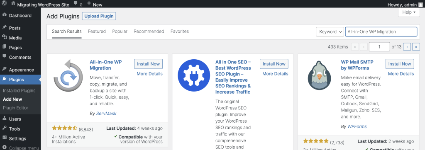Open the Keyword search type dropdown
425x150 pixels.
(330, 31)
